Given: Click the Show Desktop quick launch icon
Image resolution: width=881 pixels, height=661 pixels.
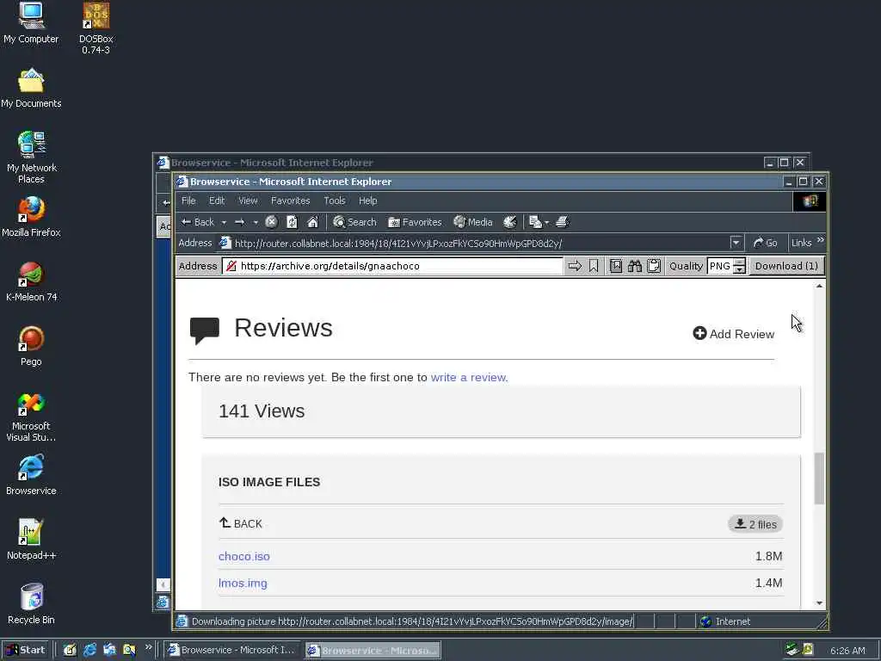Looking at the screenshot, I should (70, 650).
